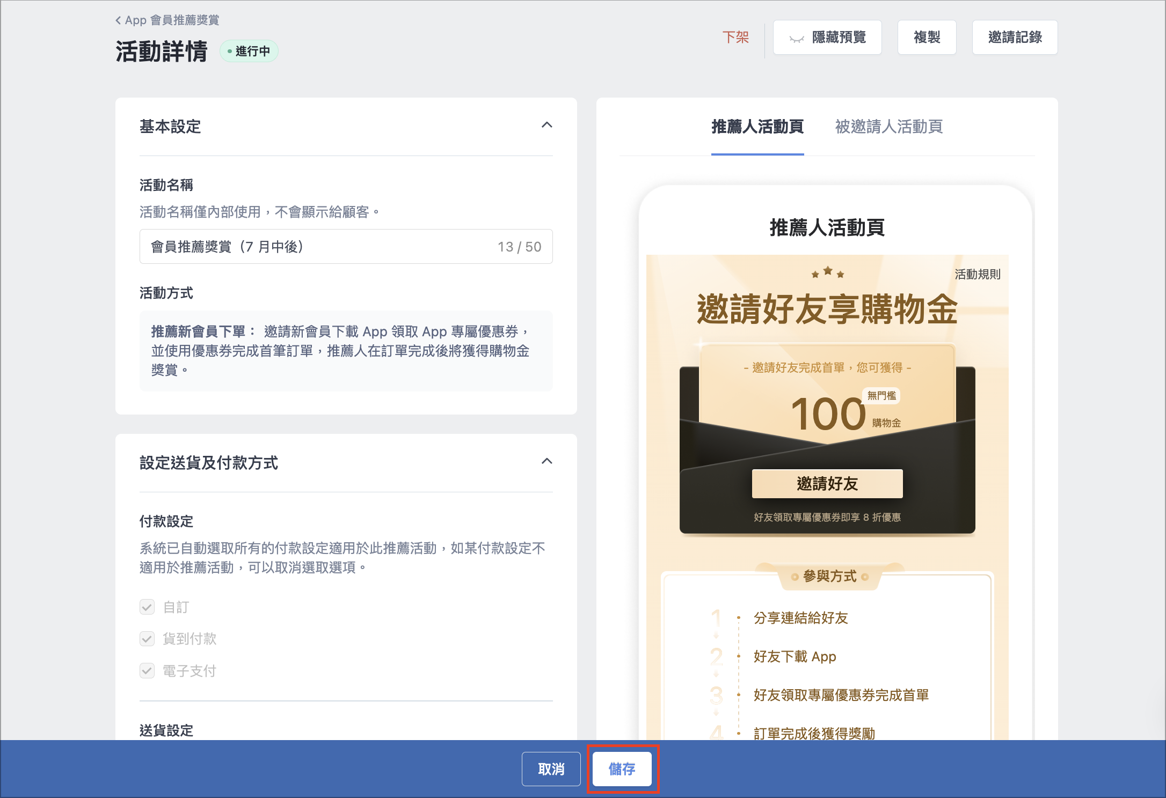Image resolution: width=1166 pixels, height=798 pixels.
Task: Collapse the 基本設定 section
Action: click(546, 125)
